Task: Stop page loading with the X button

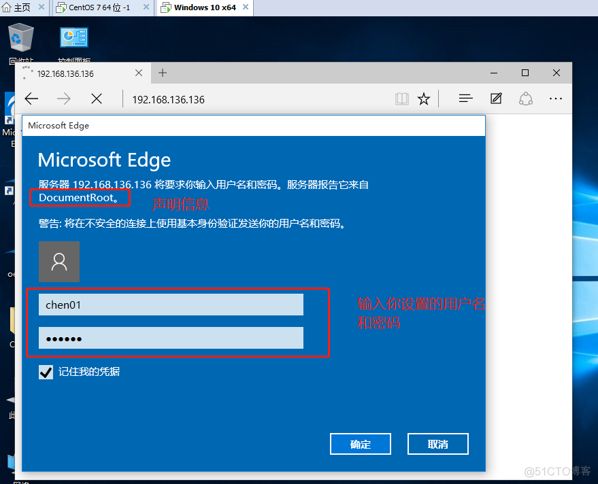Action: coord(97,99)
